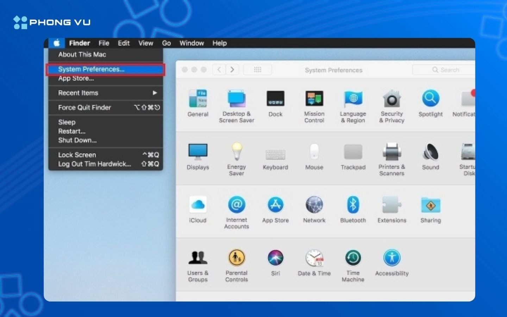Go forward in System Preferences
Image resolution: width=507 pixels, height=317 pixels.
pyautogui.click(x=232, y=70)
